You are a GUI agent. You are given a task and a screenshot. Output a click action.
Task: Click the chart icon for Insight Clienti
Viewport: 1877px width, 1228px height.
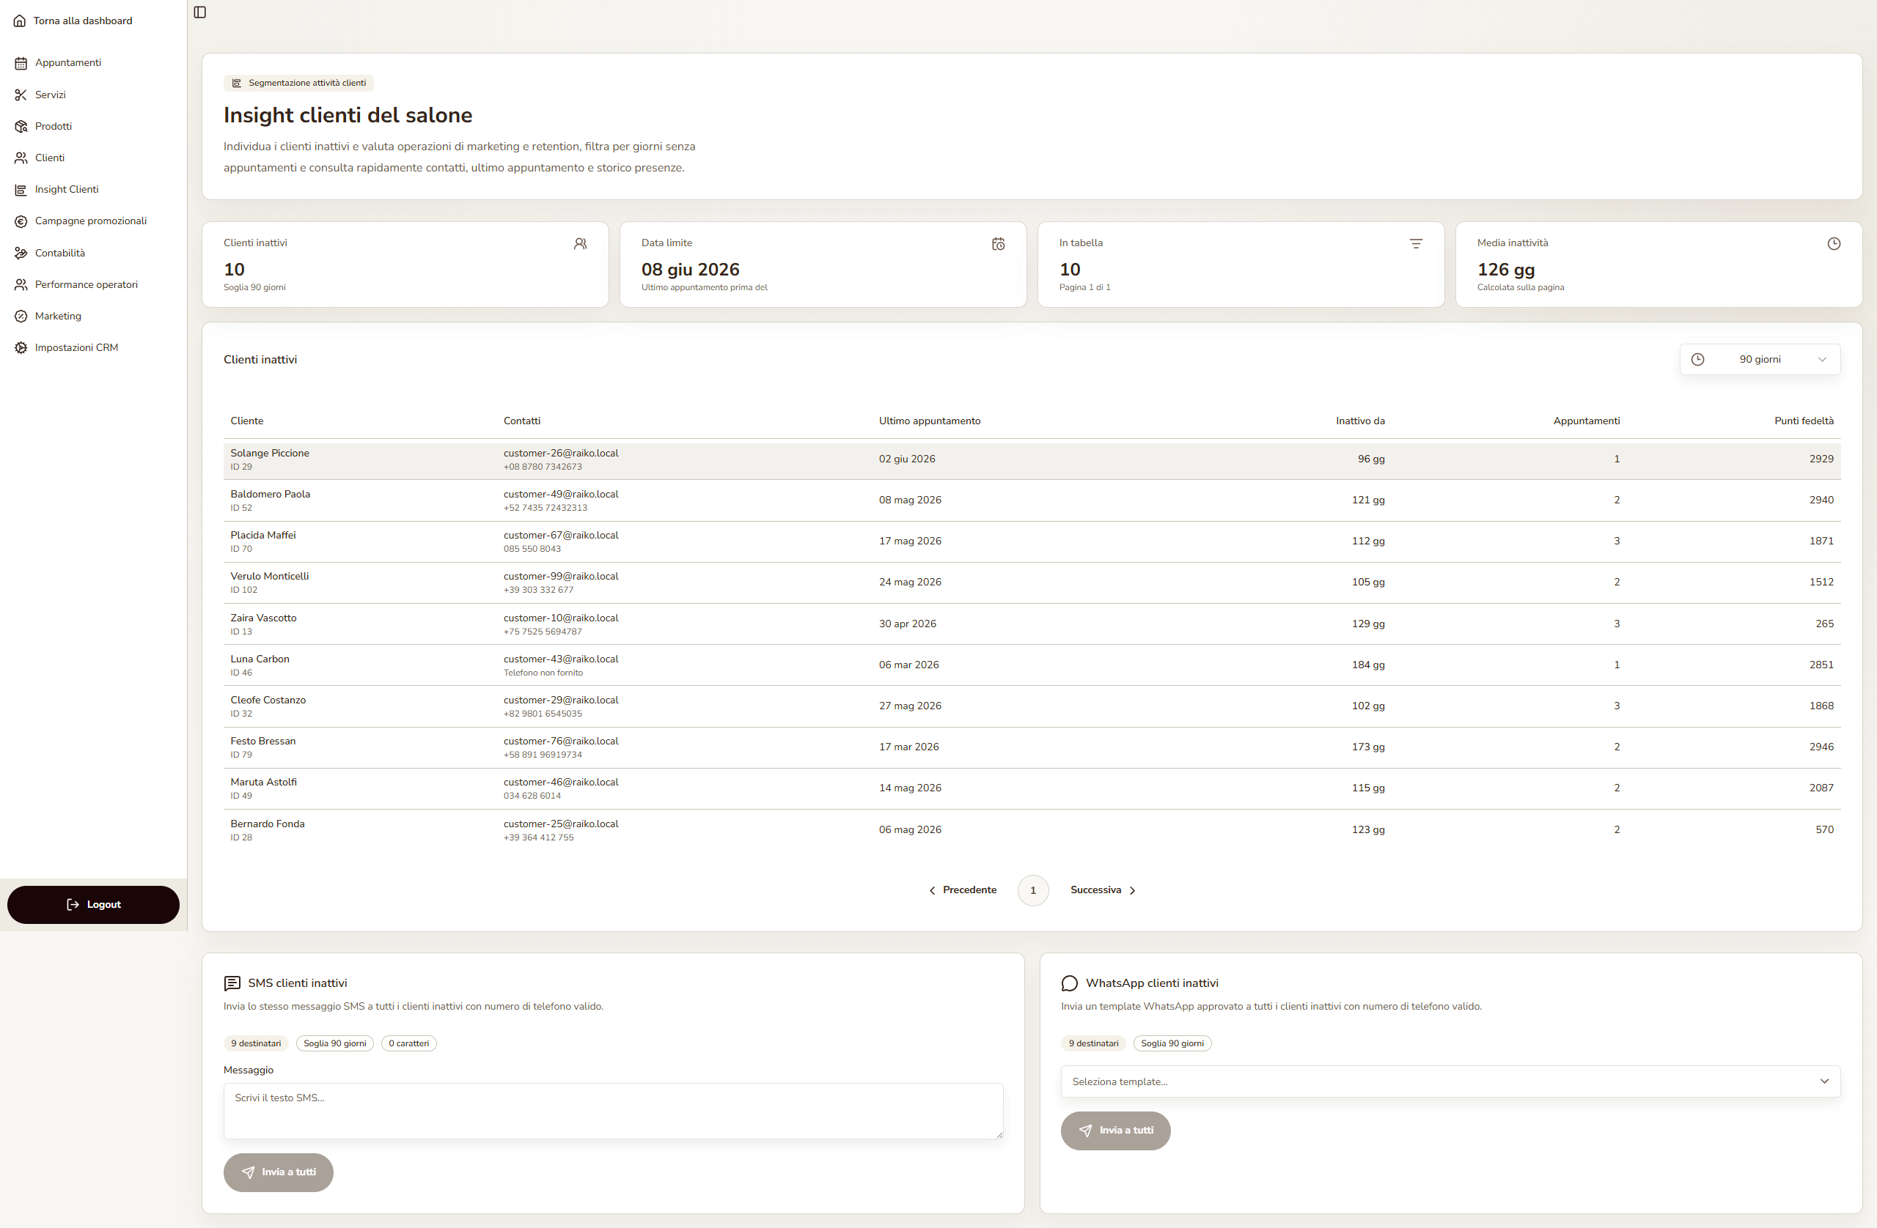(21, 189)
